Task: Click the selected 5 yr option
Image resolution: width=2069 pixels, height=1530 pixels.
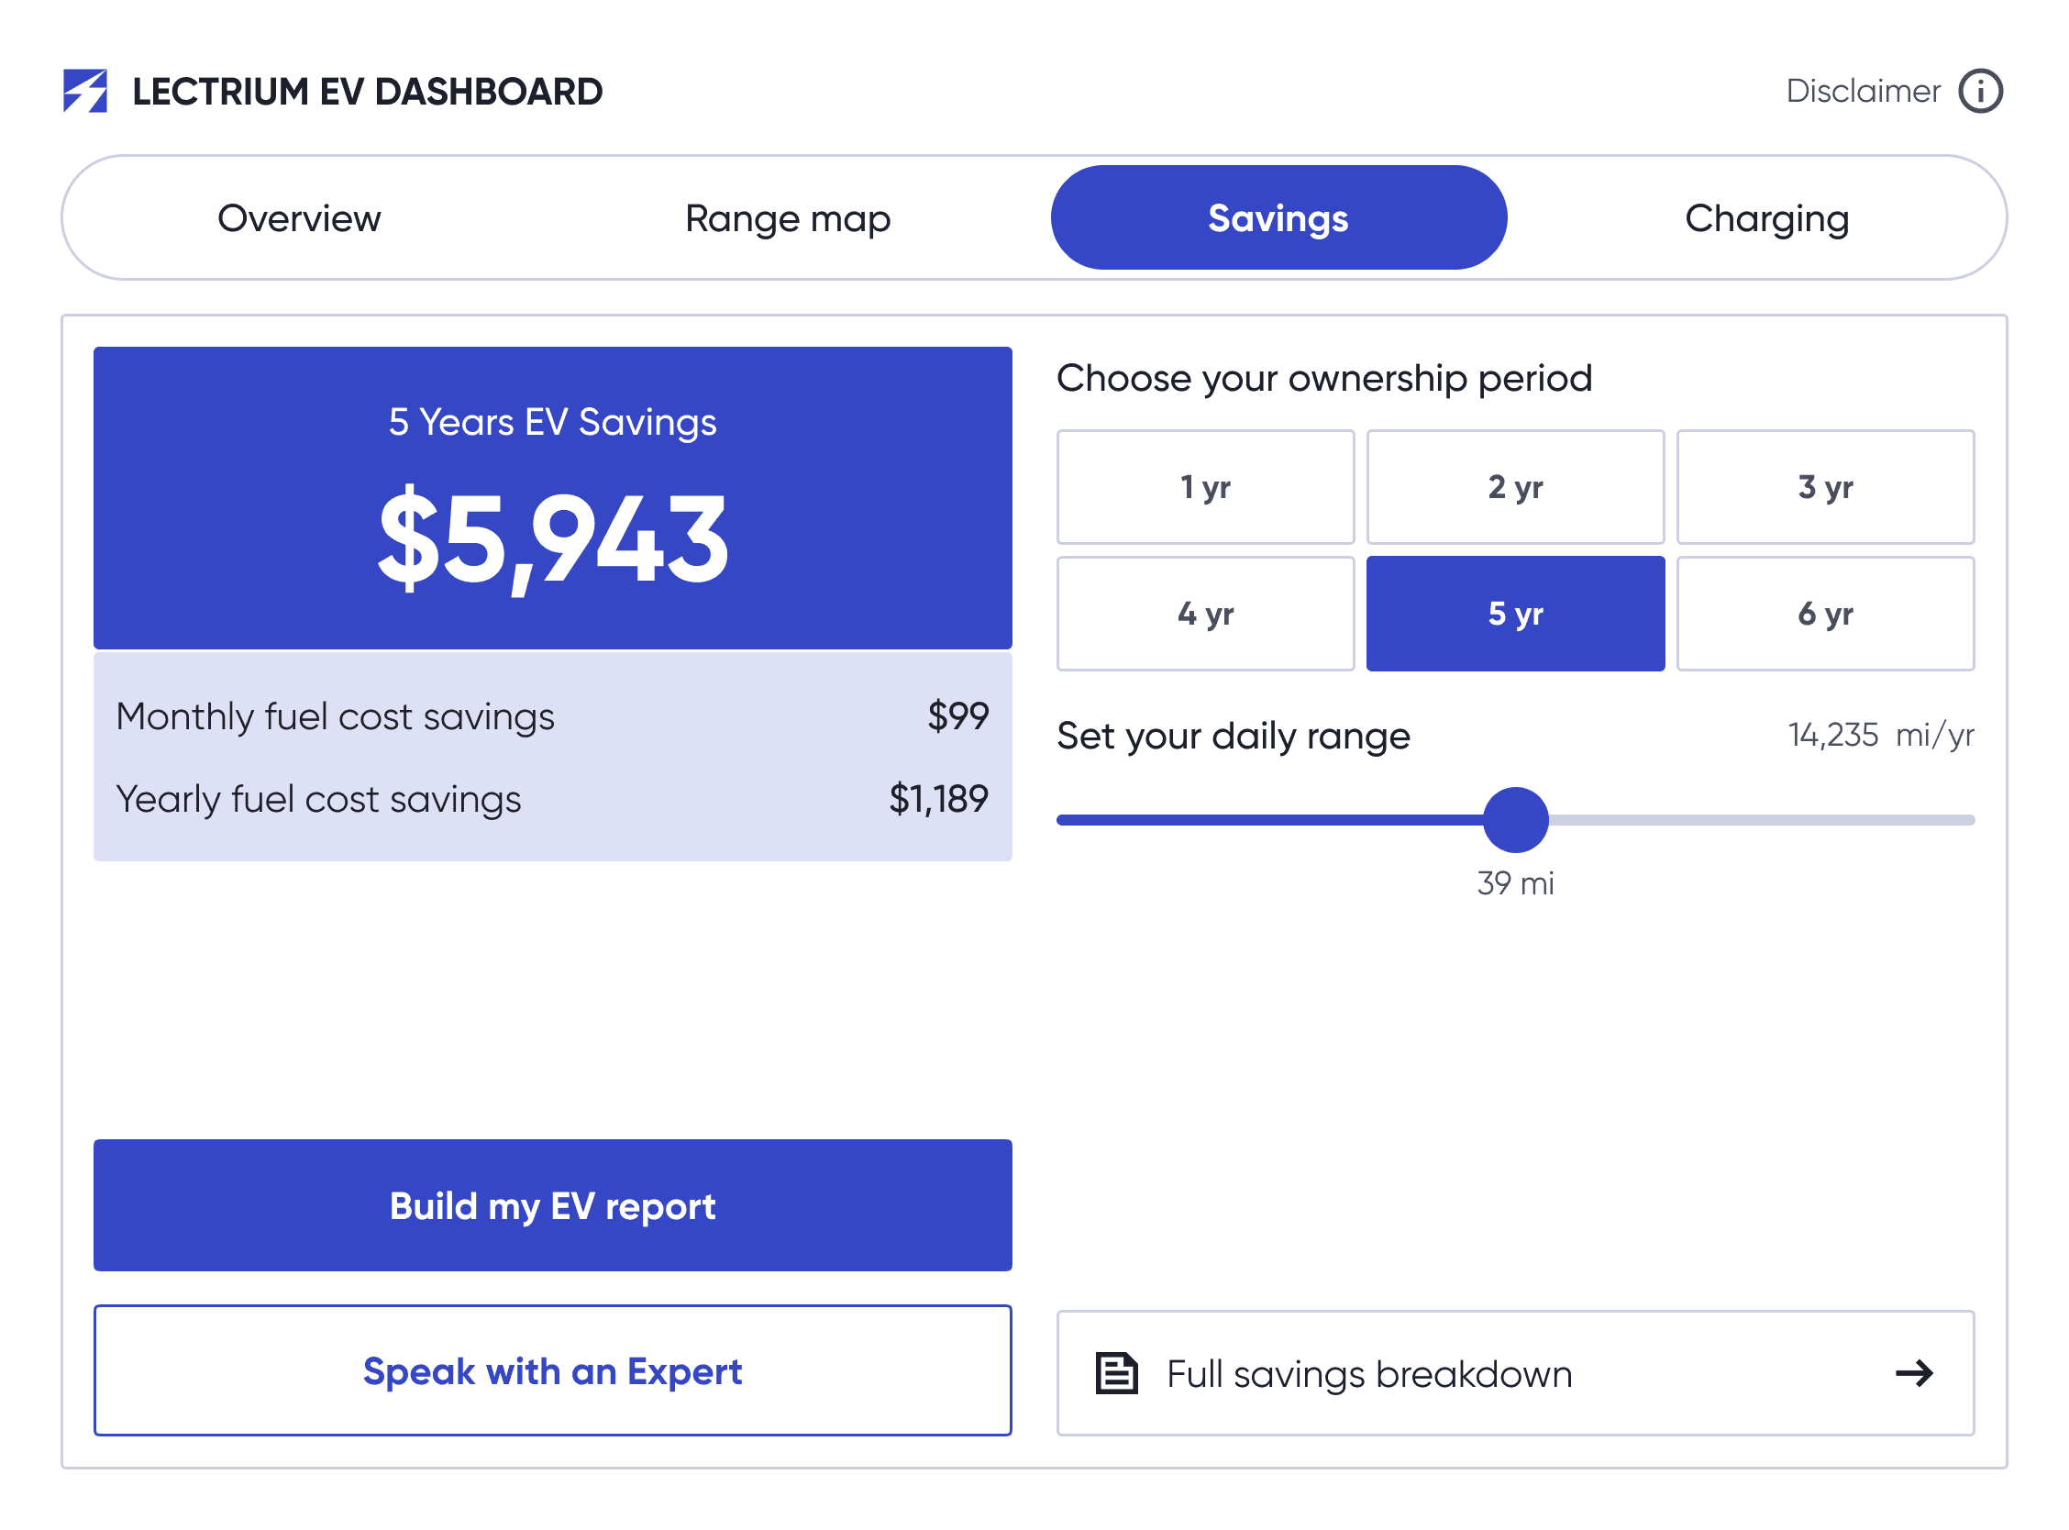Action: coord(1515,614)
